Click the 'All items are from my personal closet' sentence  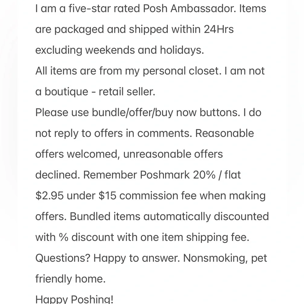click(x=128, y=71)
